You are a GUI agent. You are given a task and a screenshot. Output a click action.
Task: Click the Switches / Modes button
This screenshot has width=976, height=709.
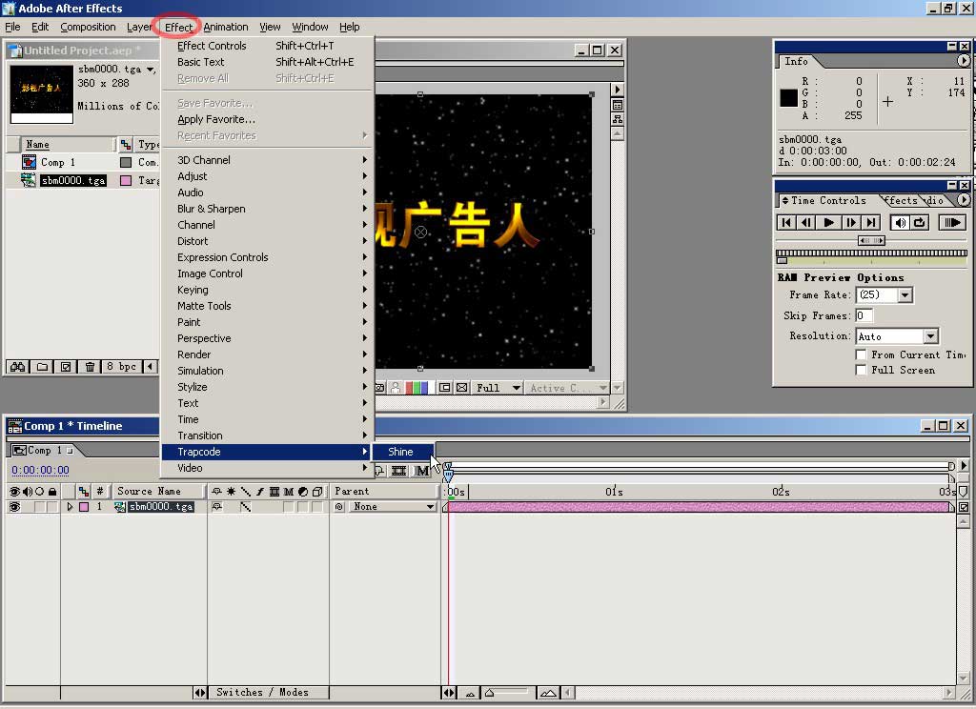click(x=262, y=692)
